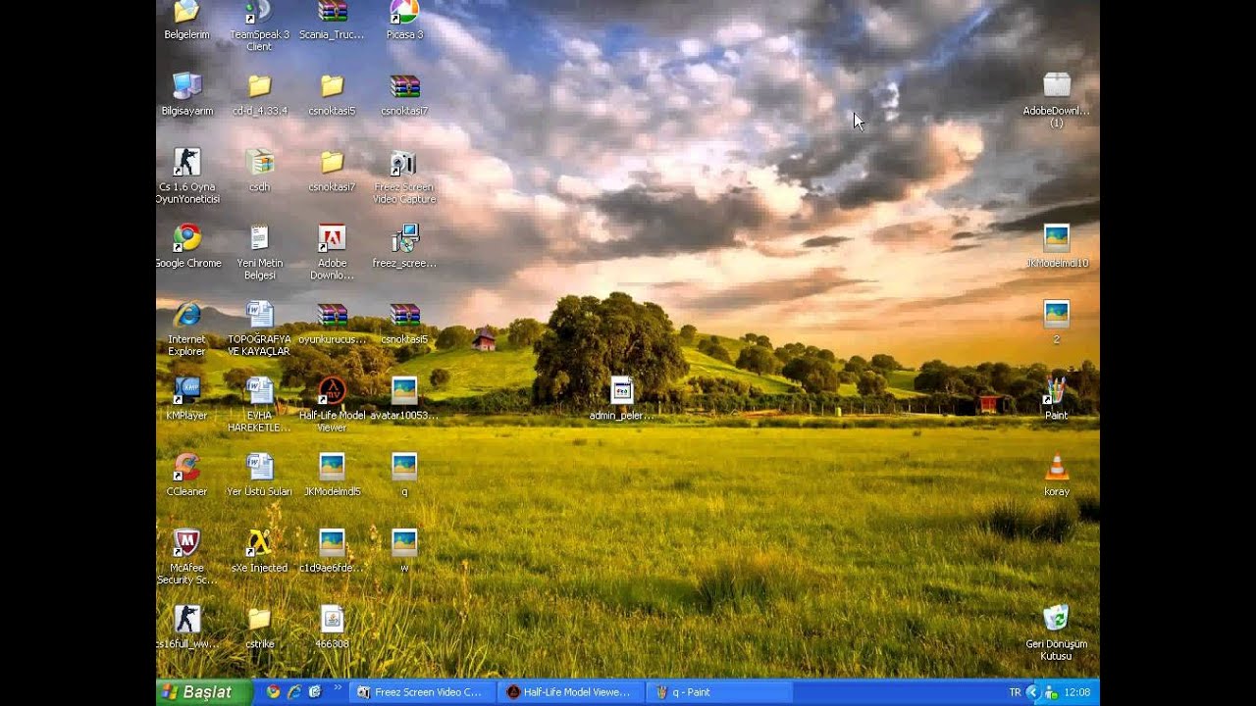Screen dimensions: 1256x706
Task: Open Picasa 3 desktop shortcut
Action: (x=404, y=12)
